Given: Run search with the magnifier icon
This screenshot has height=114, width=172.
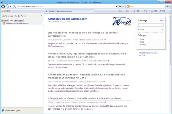Looking at the screenshot, I should 167,7.
